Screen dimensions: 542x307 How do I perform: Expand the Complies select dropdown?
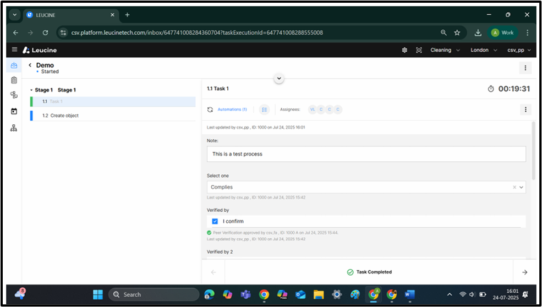(522, 187)
